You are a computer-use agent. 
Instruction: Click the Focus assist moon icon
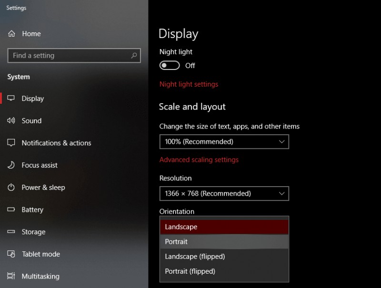point(11,165)
